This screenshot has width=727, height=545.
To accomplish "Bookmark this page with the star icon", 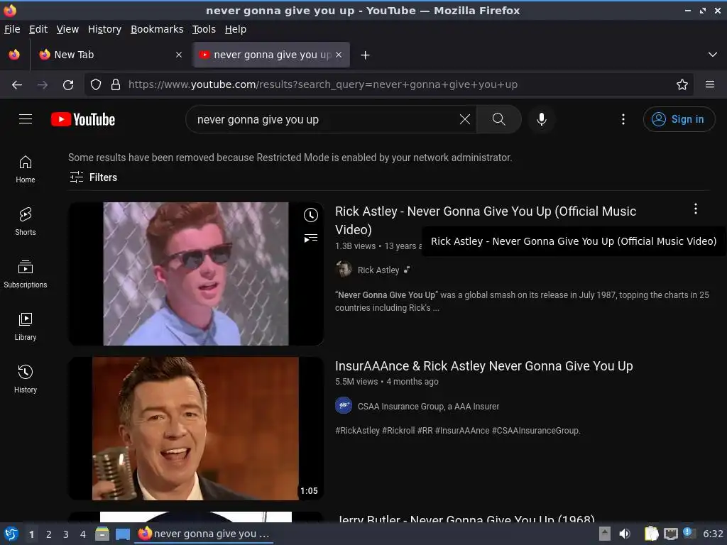I will tap(682, 85).
